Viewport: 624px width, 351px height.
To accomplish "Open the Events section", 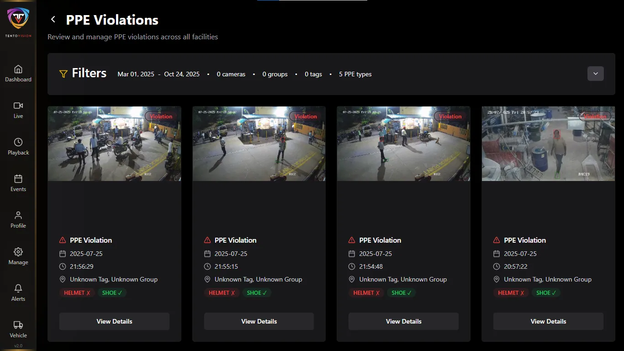I will 18,183.
